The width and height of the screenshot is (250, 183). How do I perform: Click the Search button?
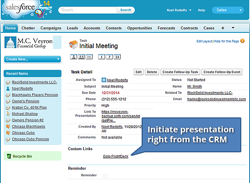tap(126, 10)
